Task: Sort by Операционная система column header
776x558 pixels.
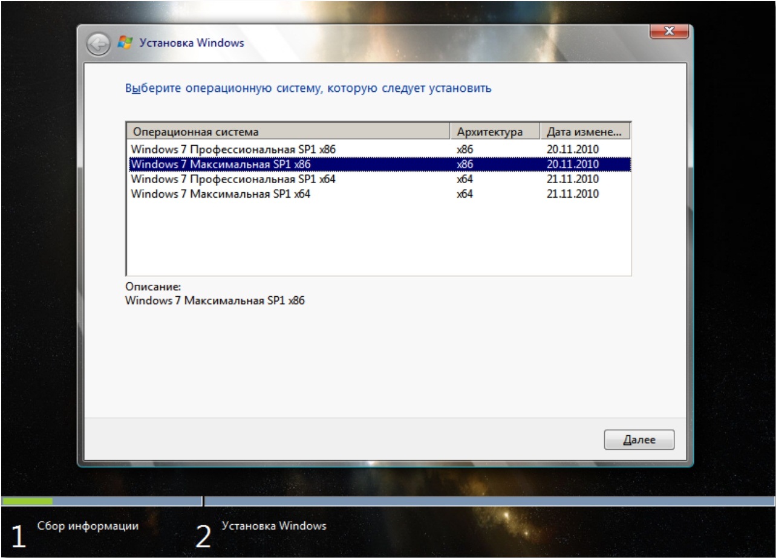Action: point(288,132)
